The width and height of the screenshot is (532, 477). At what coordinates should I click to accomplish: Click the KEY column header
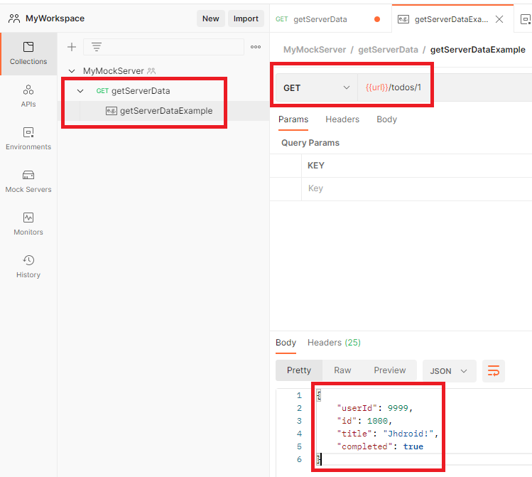(316, 166)
